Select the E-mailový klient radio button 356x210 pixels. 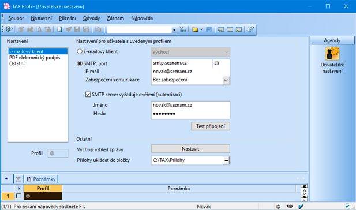(80, 51)
